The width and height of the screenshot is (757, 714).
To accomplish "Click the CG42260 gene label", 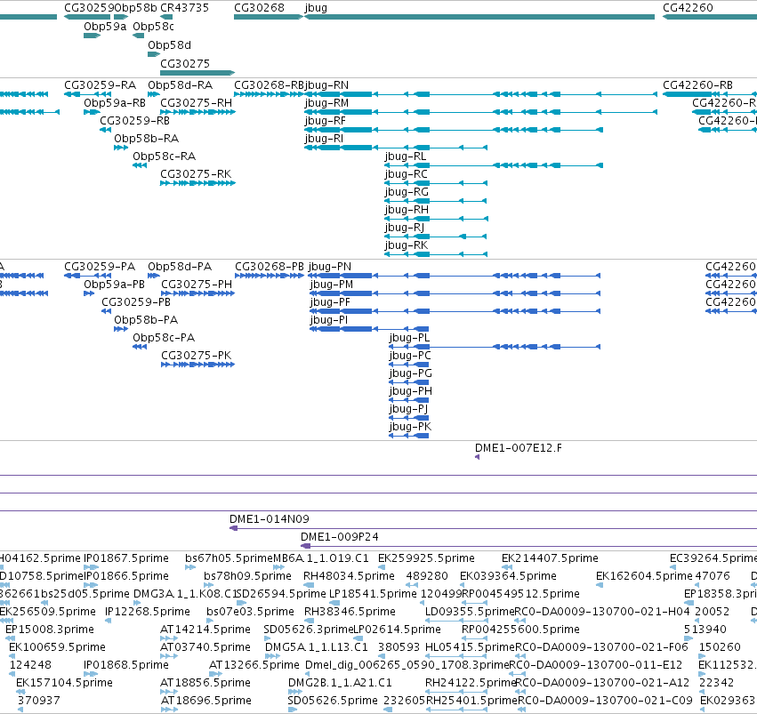I will (x=688, y=8).
